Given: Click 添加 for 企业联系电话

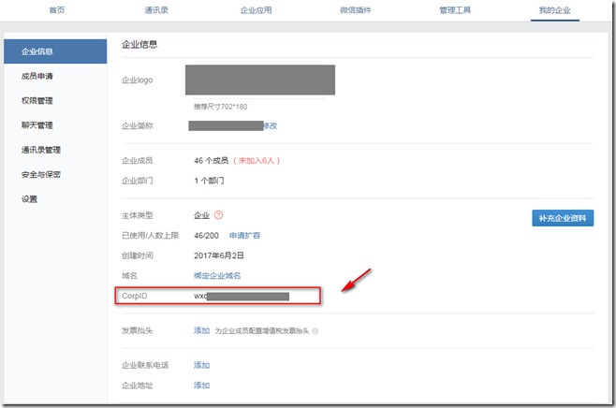Looking at the screenshot, I should [x=201, y=365].
